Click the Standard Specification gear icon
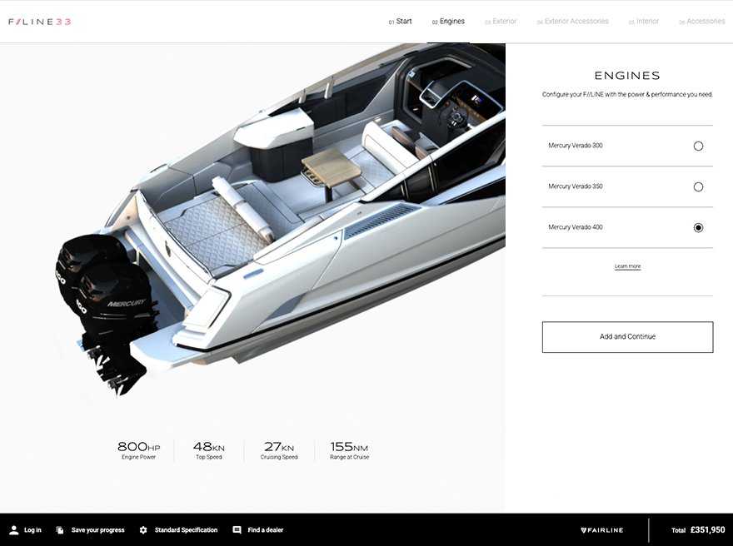 (x=143, y=530)
